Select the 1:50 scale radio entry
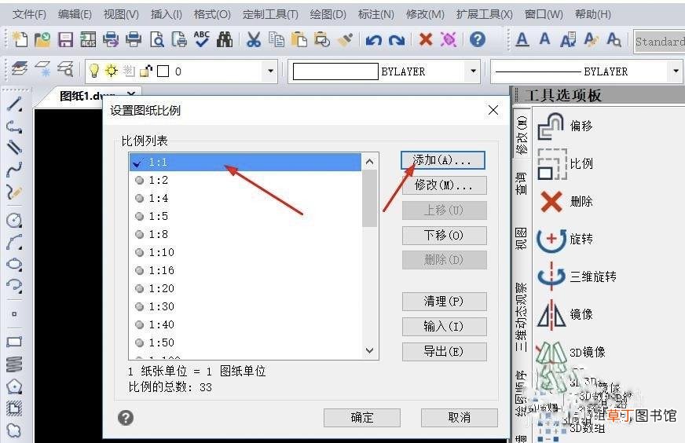This screenshot has width=685, height=443. tap(155, 342)
